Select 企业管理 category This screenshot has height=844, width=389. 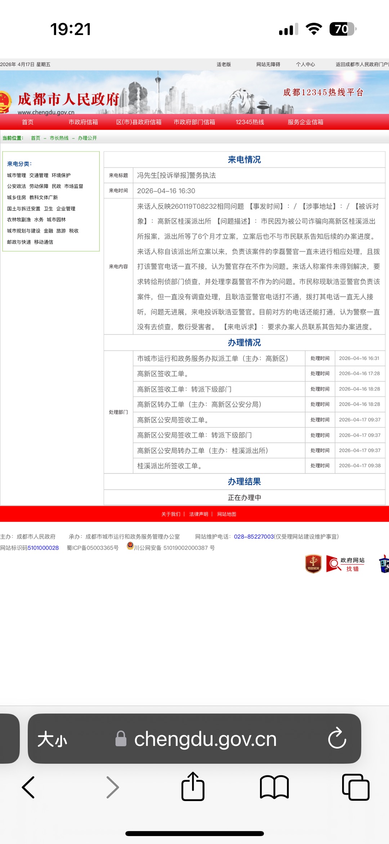click(66, 209)
